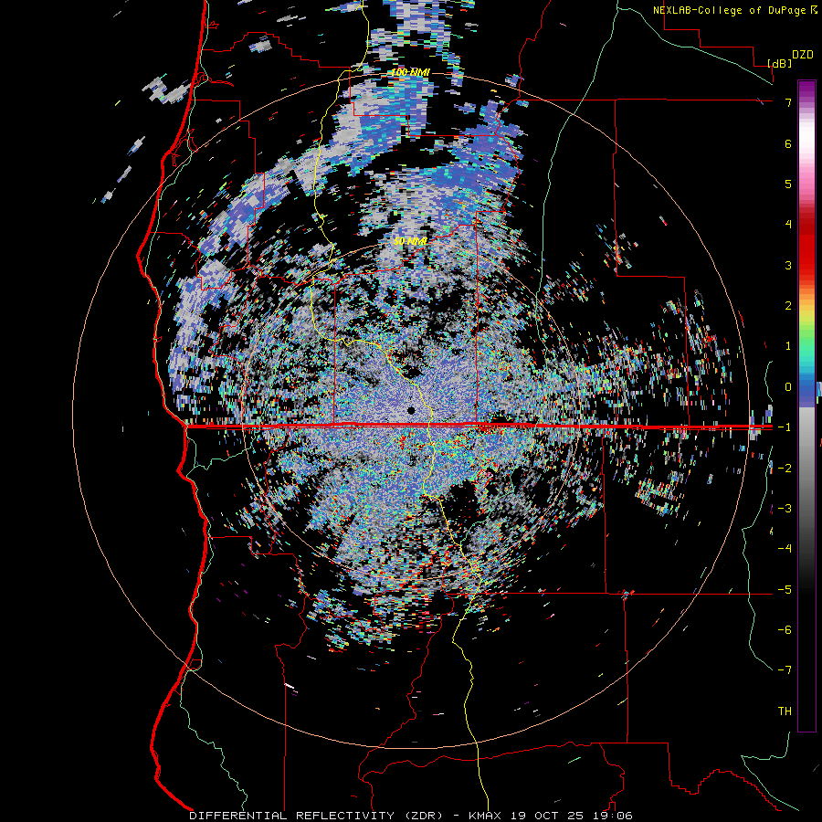Image resolution: width=822 pixels, height=822 pixels.
Task: Click the 100 NMI range ring label
Action: 410,72
